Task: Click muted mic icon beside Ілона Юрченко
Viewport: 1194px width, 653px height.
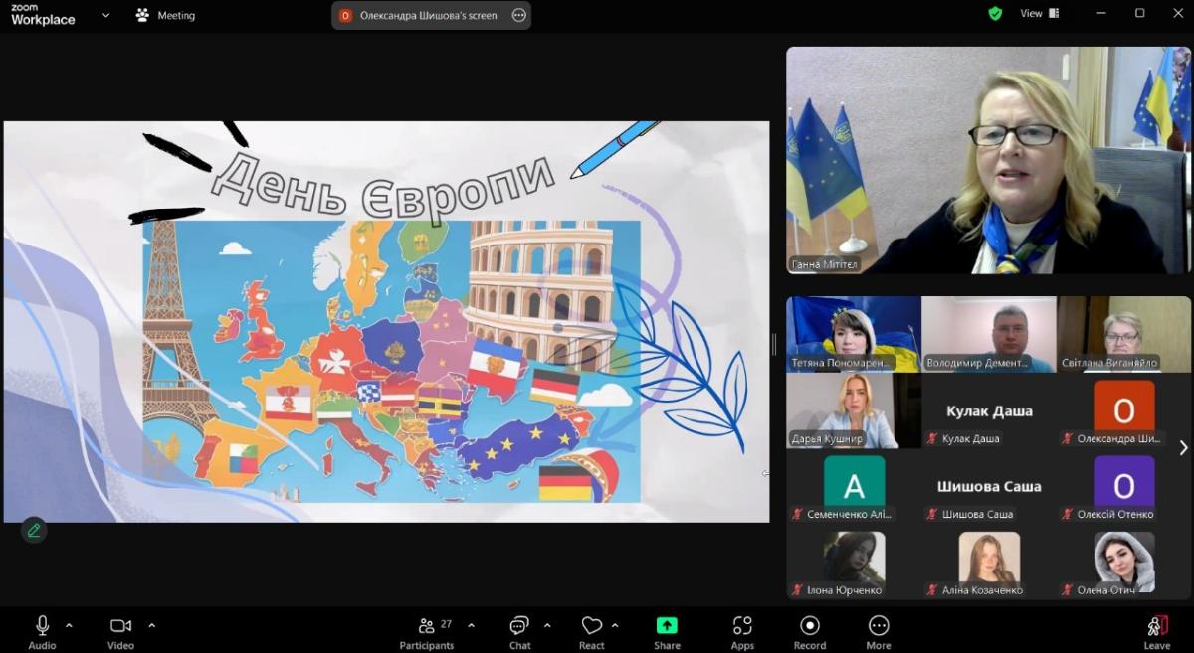Action: (x=797, y=590)
